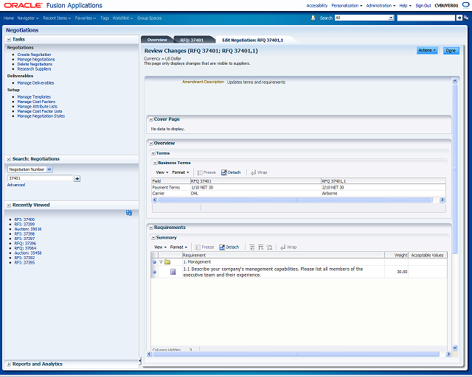Viewport: 472px width, 377px height.
Task: Open the Manage Deliverables link
Action: click(35, 82)
